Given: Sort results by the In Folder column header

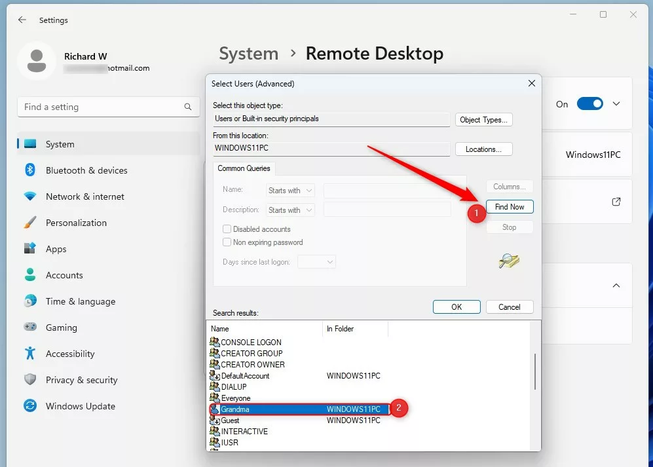Looking at the screenshot, I should tap(355, 329).
